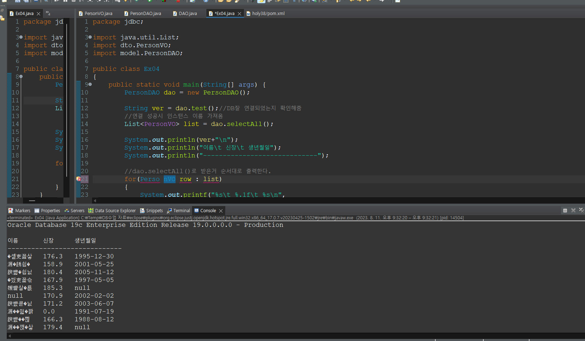Click "import model.PersonDAO;" line
The height and width of the screenshot is (341, 585).
[138, 53]
